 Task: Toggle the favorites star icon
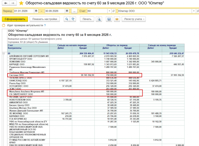coord(21,3)
